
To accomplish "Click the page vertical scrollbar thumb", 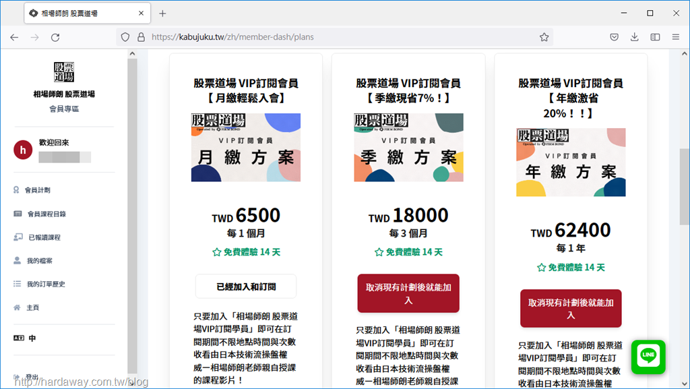I will pos(685,187).
